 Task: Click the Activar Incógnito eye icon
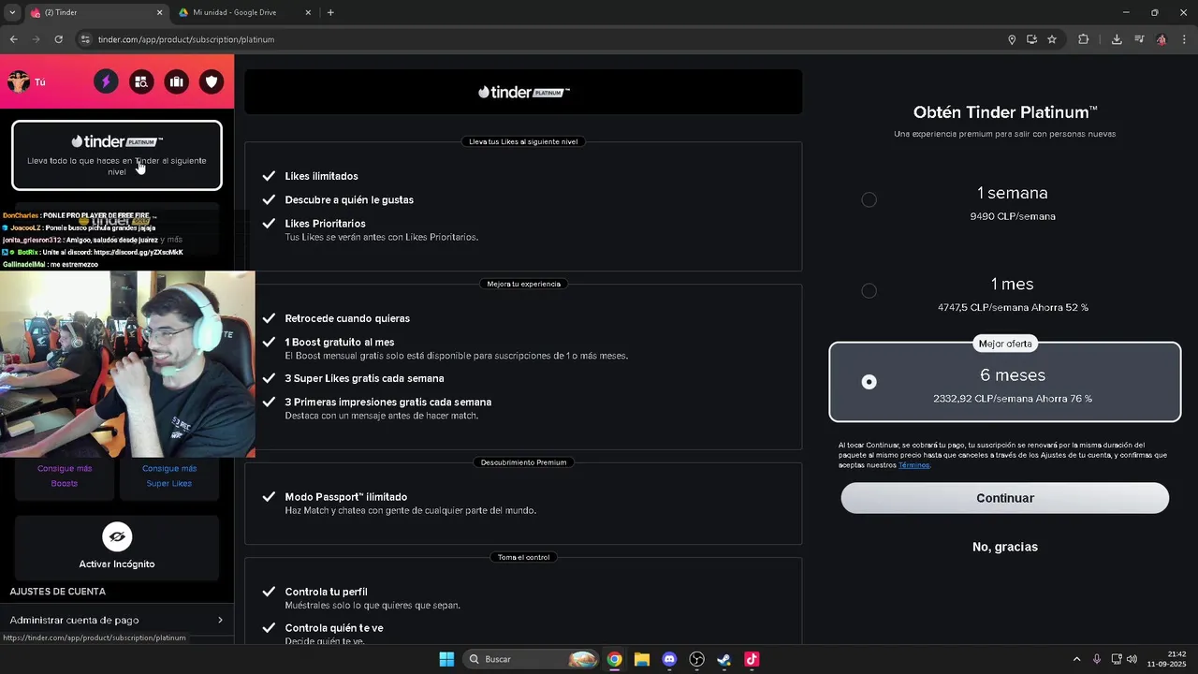click(x=117, y=536)
